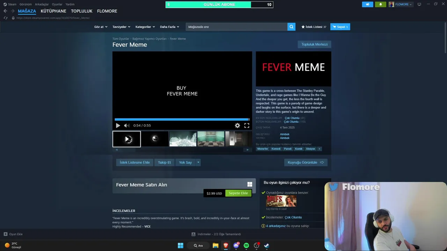Click the Steam taskbar icon

tap(266, 245)
